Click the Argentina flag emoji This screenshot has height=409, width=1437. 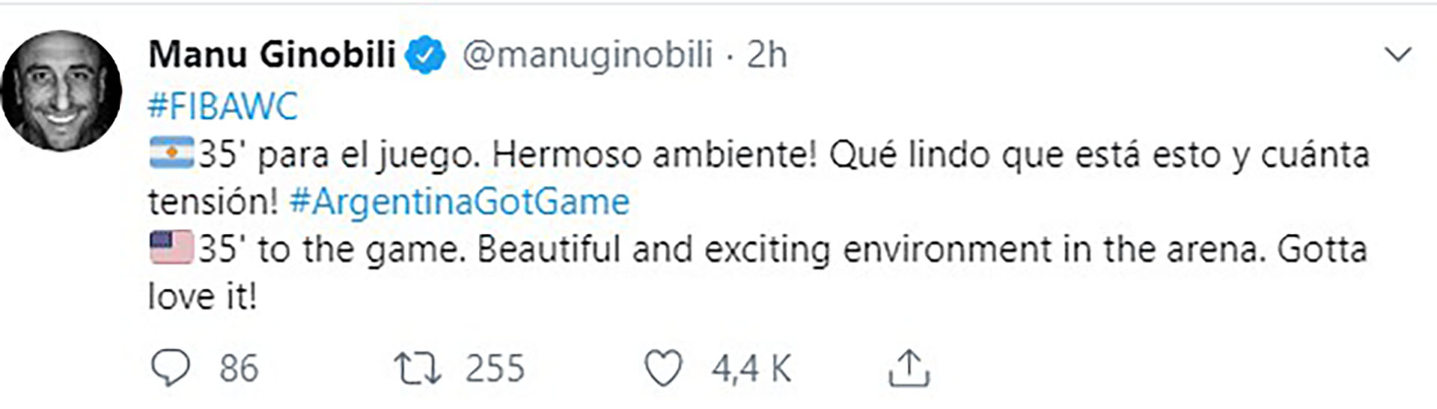pyautogui.click(x=171, y=153)
